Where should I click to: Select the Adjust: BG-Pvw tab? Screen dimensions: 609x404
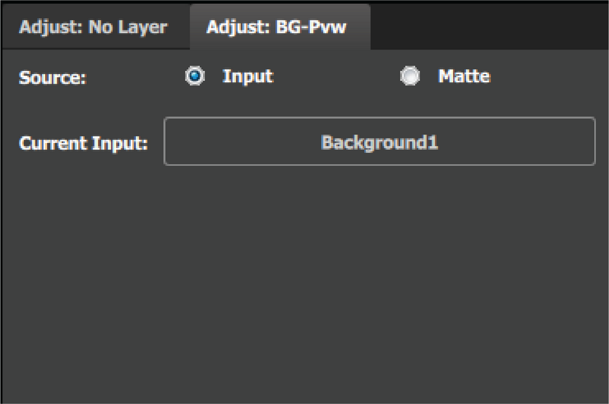tap(276, 27)
